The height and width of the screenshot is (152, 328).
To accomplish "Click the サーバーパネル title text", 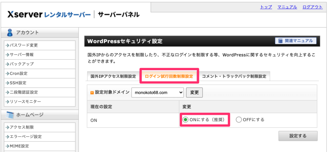I will (x=119, y=15).
